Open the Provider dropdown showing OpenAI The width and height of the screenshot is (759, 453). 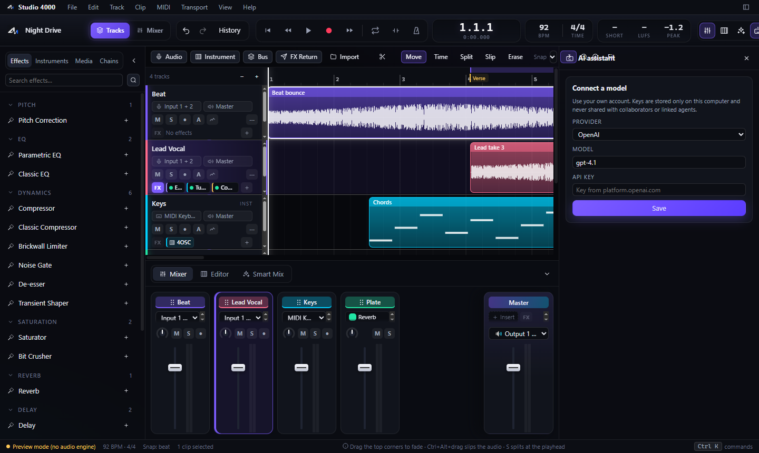(x=659, y=134)
